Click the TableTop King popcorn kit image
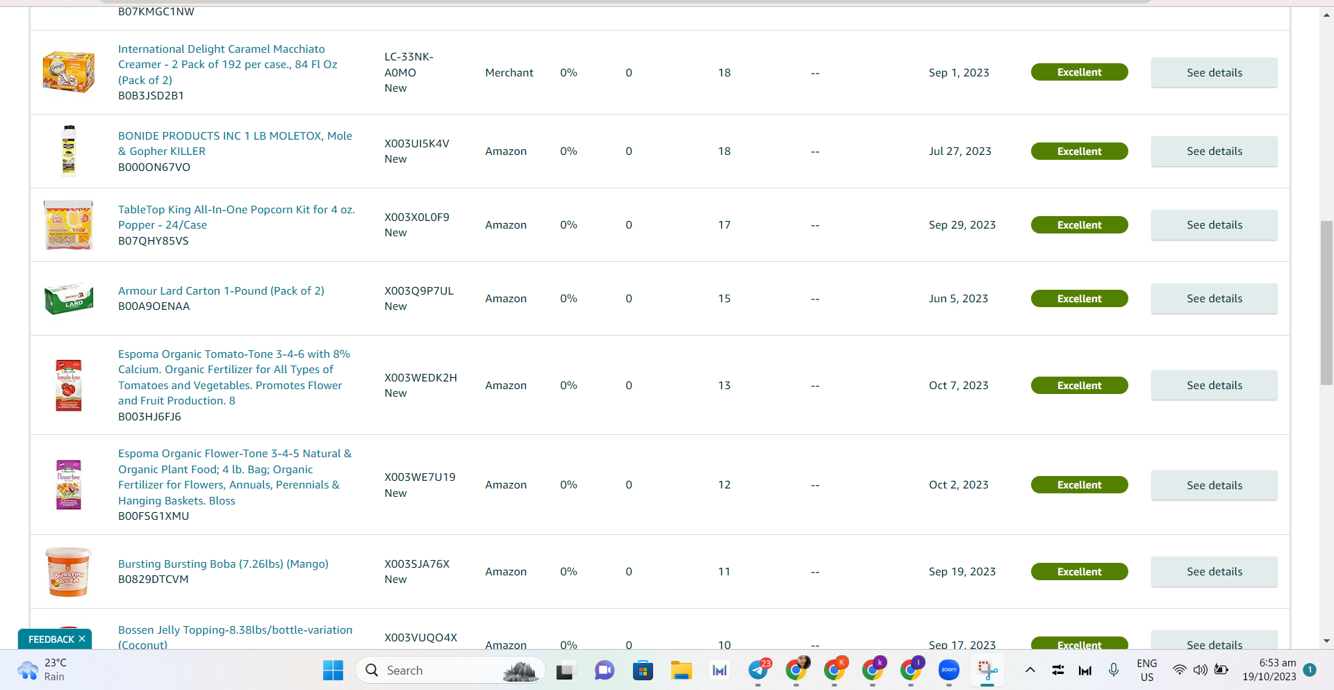The width and height of the screenshot is (1334, 690). tap(69, 224)
